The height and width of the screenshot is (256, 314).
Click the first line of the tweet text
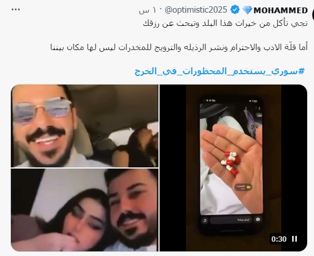click(225, 24)
